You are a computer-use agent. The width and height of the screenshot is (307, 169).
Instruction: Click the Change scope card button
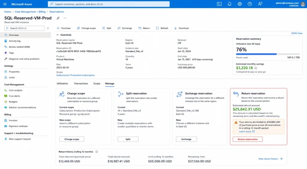tap(72, 139)
